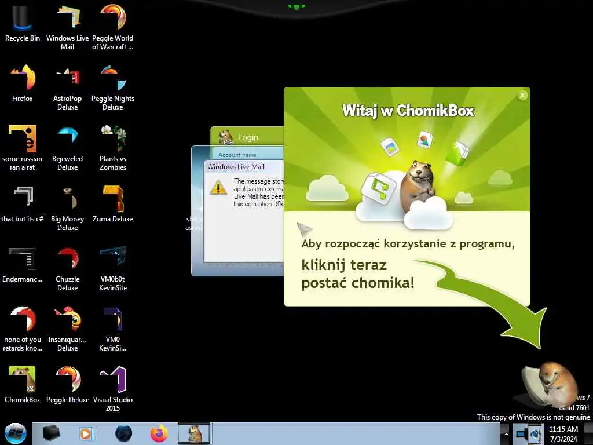Select AstroPop Deluxe desktop icon

tap(67, 87)
